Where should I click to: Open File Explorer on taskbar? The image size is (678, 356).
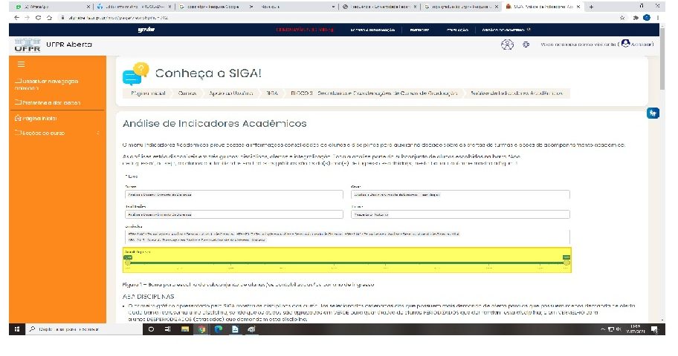click(184, 329)
